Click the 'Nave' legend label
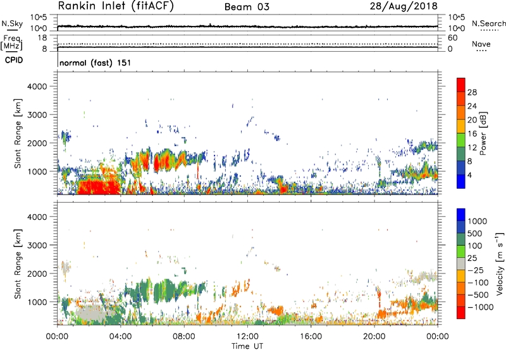Viewport: 506px width, 350px height. [x=481, y=44]
